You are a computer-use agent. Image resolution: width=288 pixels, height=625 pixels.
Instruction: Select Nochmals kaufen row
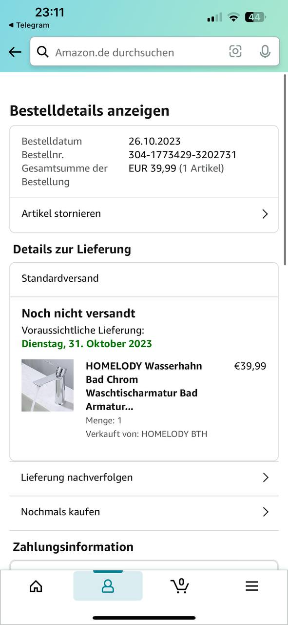pyautogui.click(x=144, y=512)
